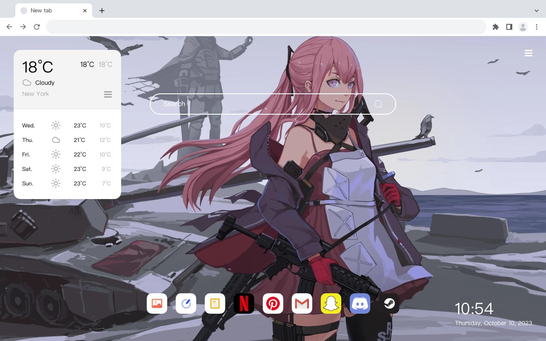The width and height of the screenshot is (546, 341).
Task: Click Thursday's cloud weather icon
Action: click(x=56, y=140)
